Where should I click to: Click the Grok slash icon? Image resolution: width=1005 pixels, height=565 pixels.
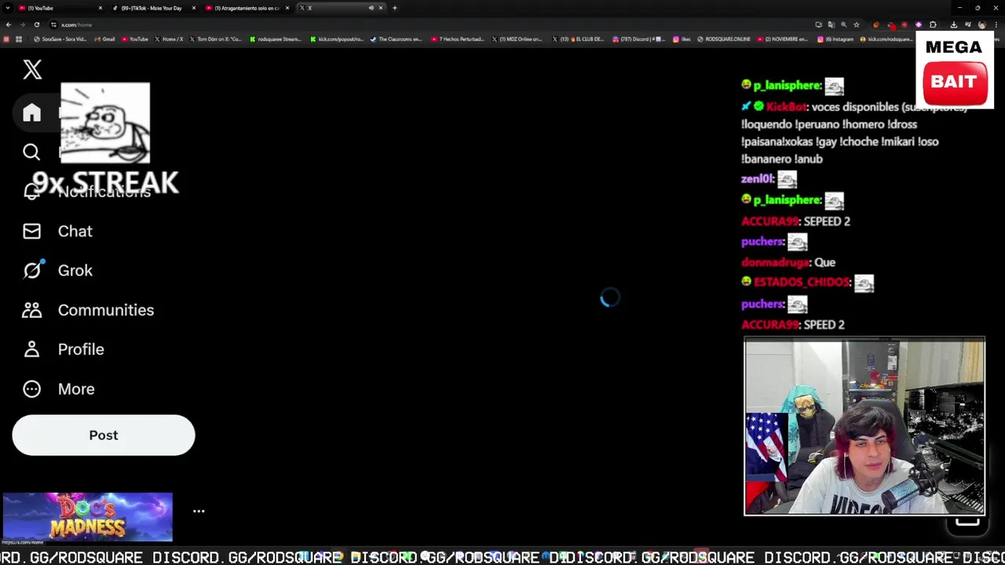tap(31, 271)
